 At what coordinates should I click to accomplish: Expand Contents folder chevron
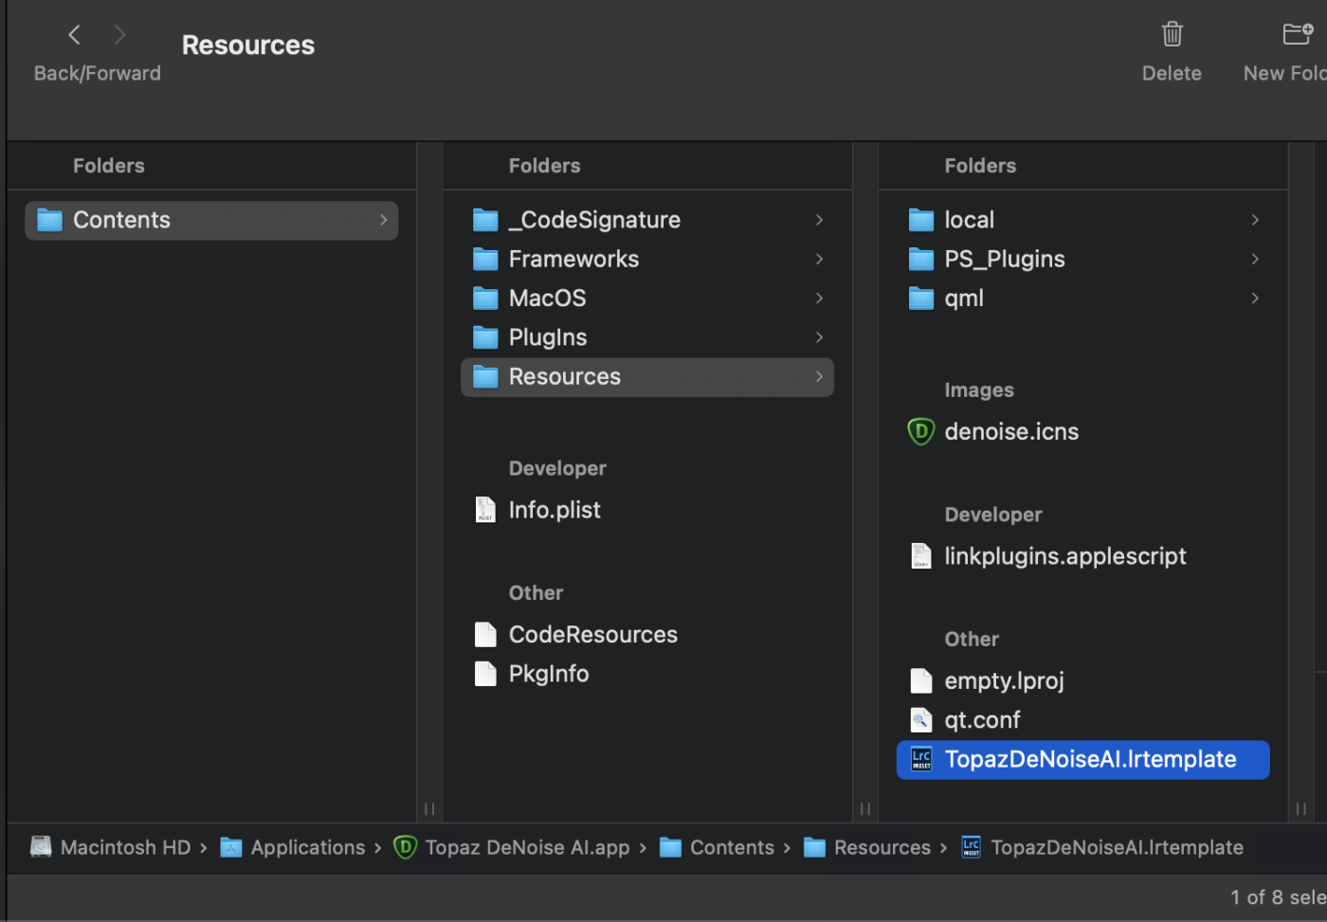click(383, 220)
